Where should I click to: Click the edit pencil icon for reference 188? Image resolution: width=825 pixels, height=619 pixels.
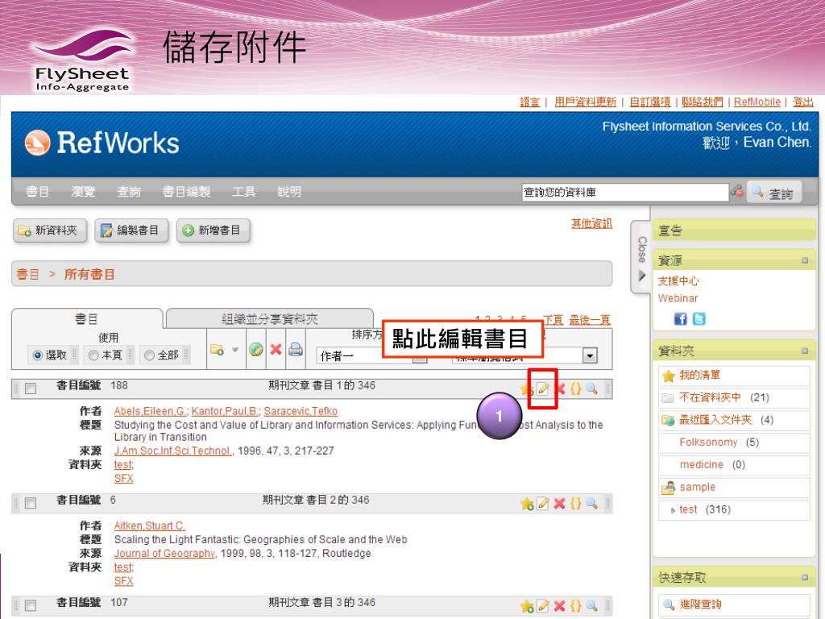tap(543, 389)
